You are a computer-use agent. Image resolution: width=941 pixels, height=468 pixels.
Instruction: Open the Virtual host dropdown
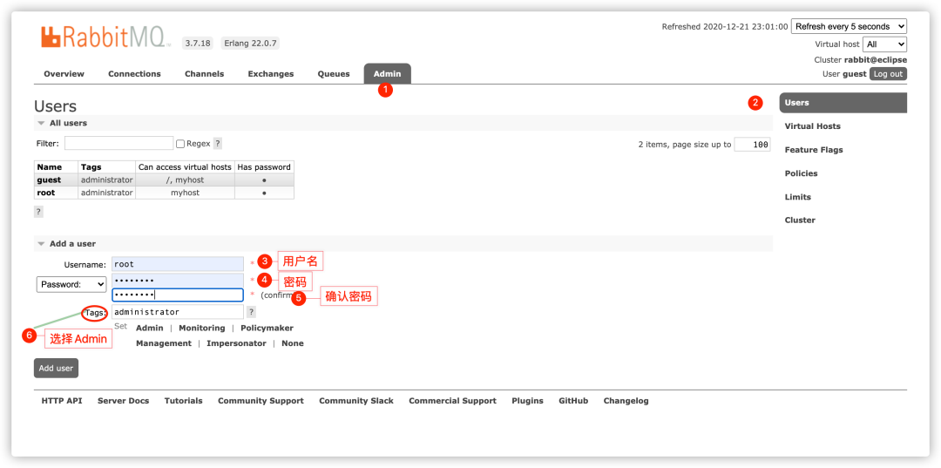tap(884, 44)
